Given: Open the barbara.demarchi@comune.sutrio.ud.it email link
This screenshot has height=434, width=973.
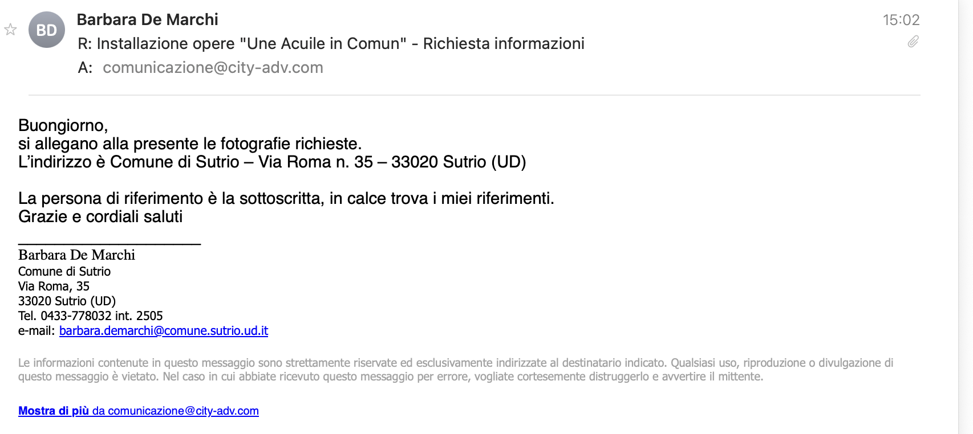Looking at the screenshot, I should point(164,331).
